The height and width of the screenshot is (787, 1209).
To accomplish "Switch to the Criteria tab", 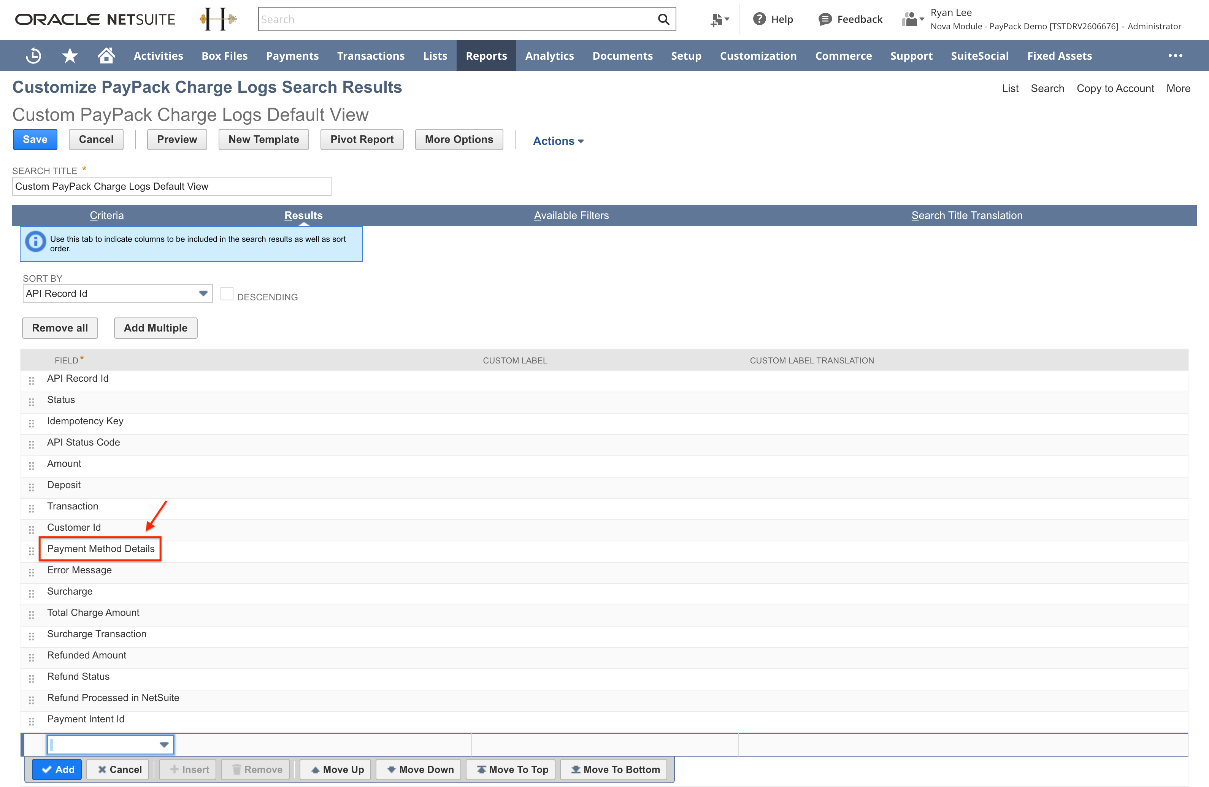I will pos(106,216).
